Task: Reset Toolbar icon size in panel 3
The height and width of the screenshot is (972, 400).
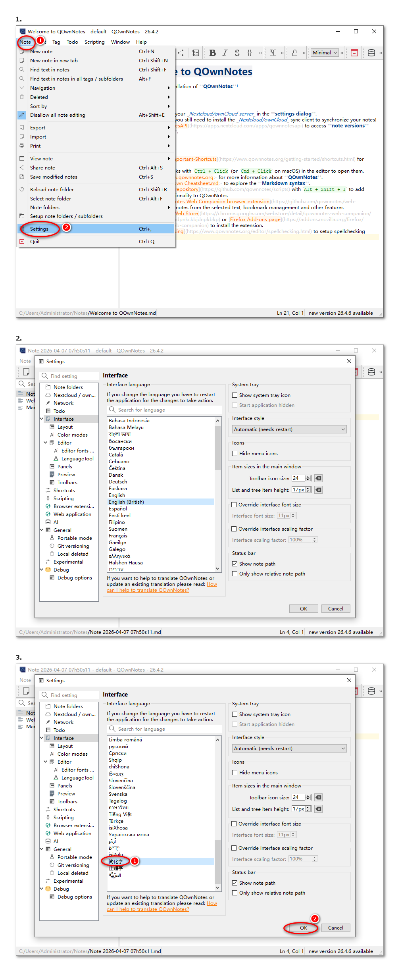Action: (x=318, y=797)
